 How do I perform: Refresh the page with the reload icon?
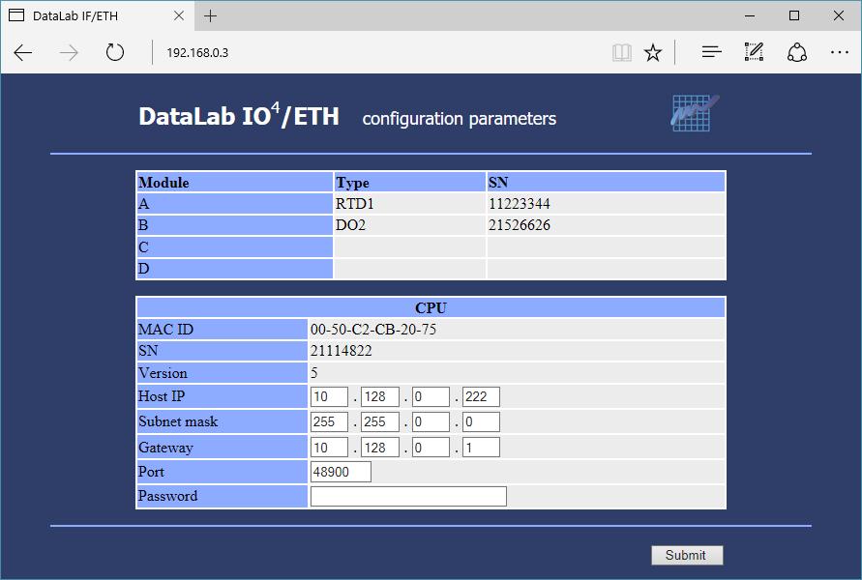(x=115, y=53)
